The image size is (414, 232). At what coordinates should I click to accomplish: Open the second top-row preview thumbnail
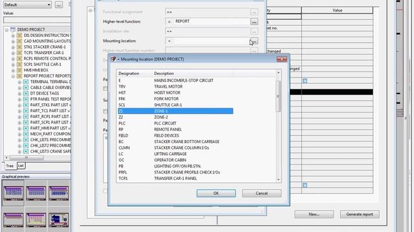[x=36, y=193]
